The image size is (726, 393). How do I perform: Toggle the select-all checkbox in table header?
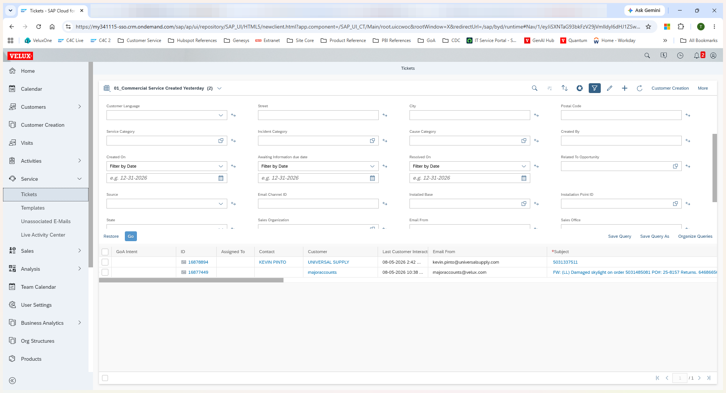tap(105, 252)
